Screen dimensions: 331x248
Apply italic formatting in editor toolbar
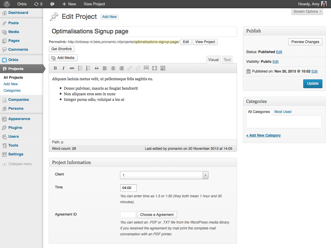(x=63, y=68)
